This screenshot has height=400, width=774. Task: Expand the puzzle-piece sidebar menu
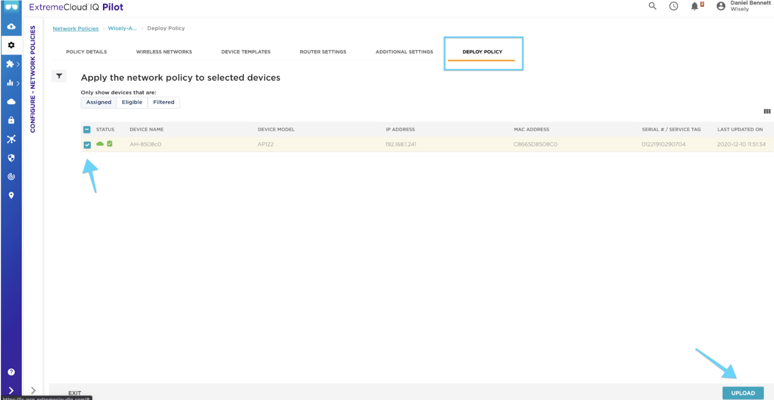12,64
